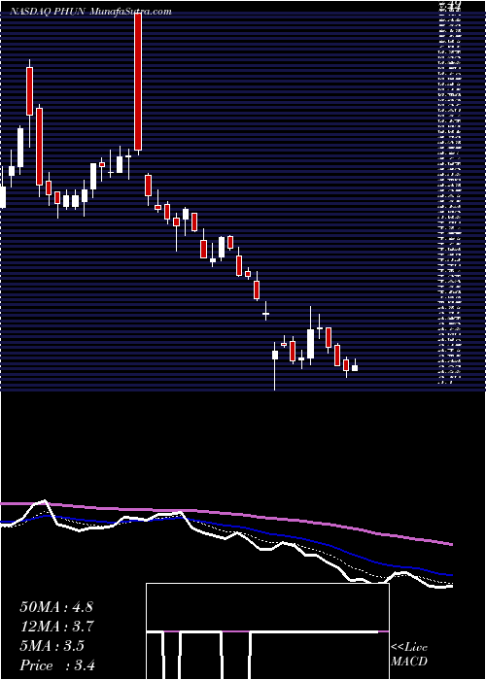
Task: Select the tallest red candlestick
Action: [x=138, y=82]
